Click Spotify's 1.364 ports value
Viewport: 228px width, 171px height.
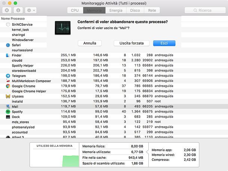[x=136, y=111]
